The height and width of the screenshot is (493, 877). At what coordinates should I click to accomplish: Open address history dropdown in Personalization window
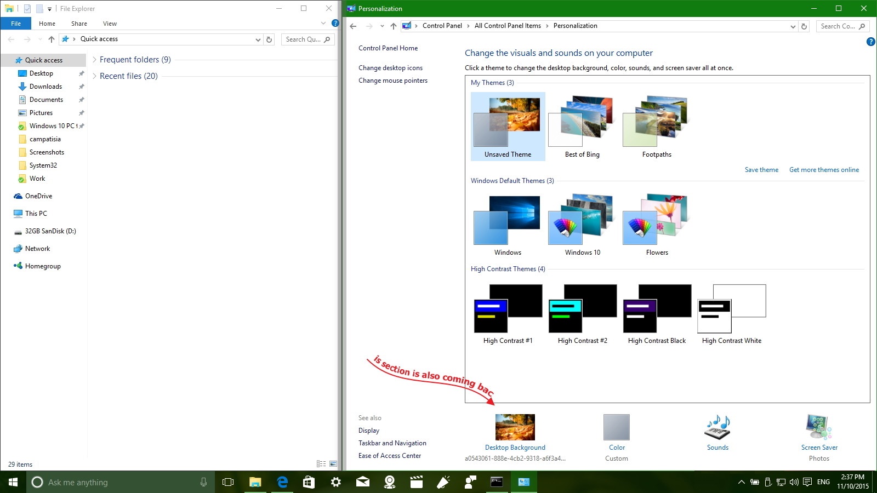(793, 26)
